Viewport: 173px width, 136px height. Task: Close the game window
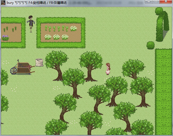[x=166, y=2]
